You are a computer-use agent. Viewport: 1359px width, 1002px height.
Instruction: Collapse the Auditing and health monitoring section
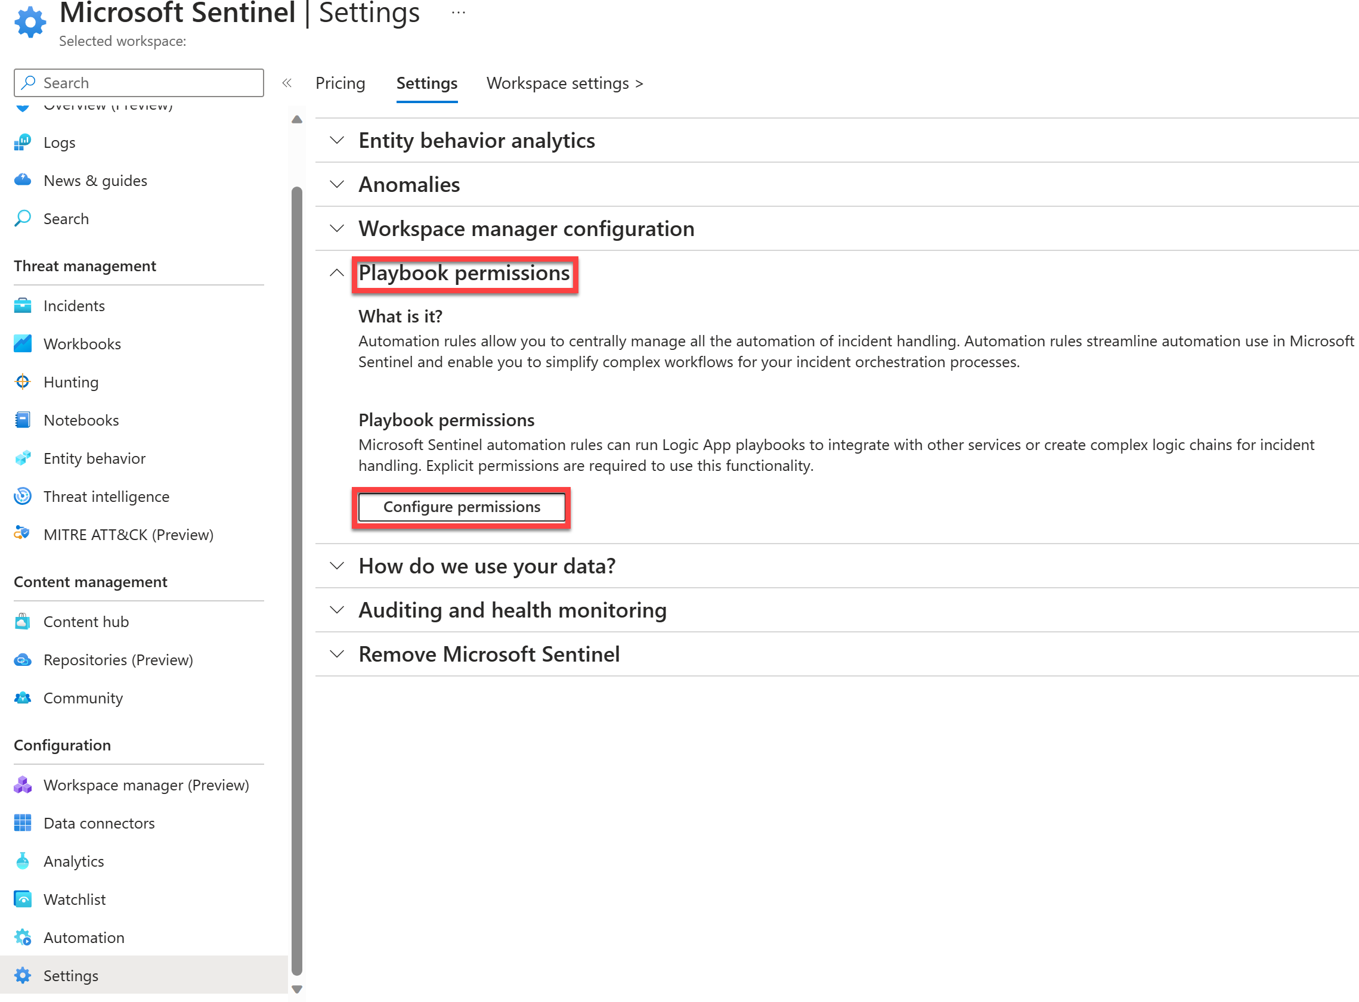pyautogui.click(x=336, y=610)
